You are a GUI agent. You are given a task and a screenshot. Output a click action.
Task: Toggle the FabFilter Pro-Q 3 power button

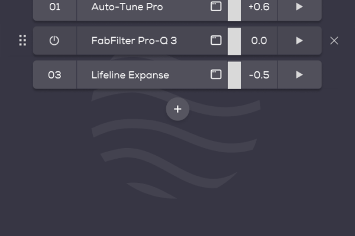[x=54, y=41]
